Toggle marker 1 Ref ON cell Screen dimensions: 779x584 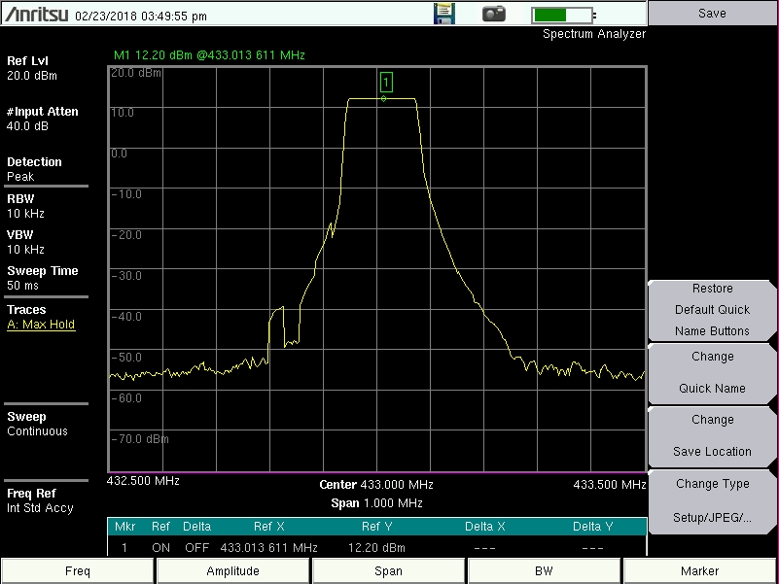(x=160, y=548)
